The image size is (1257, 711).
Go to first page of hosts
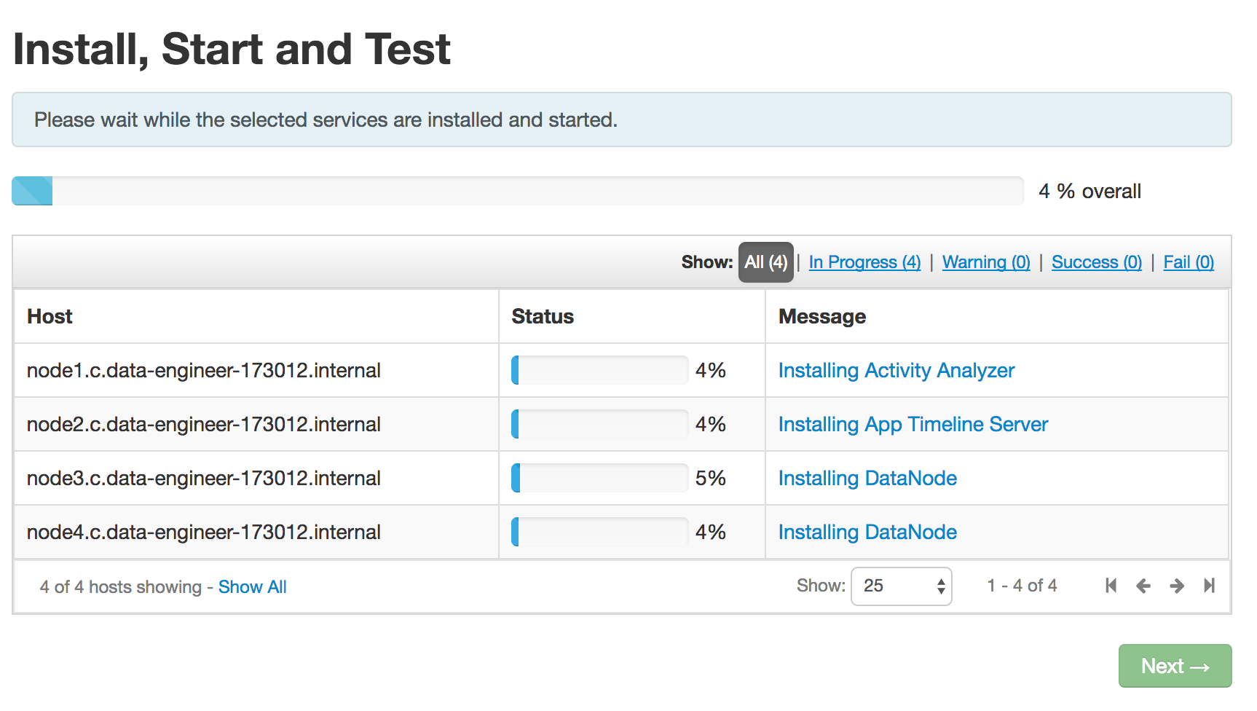tap(1111, 586)
